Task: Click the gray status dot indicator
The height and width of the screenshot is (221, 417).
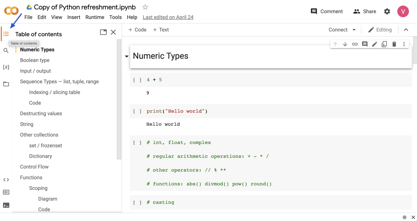Action: (x=404, y=217)
